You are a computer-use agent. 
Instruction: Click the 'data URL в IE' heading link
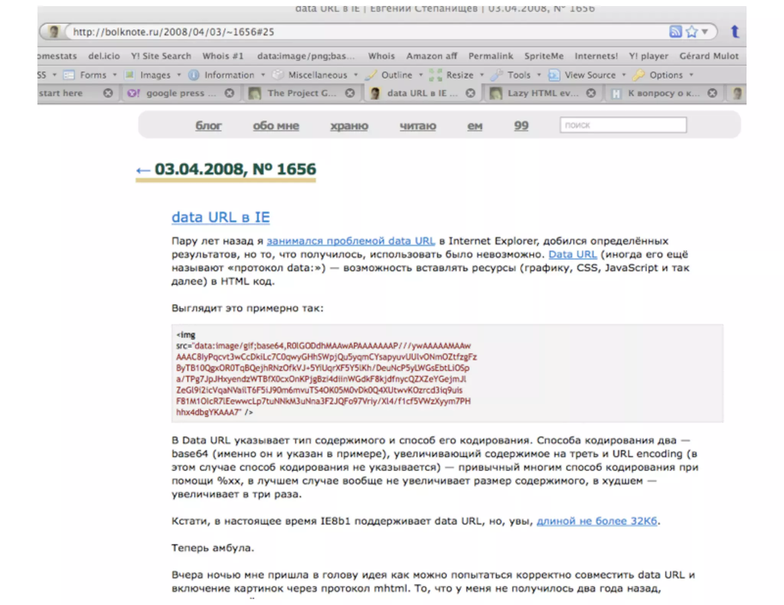pyautogui.click(x=220, y=217)
